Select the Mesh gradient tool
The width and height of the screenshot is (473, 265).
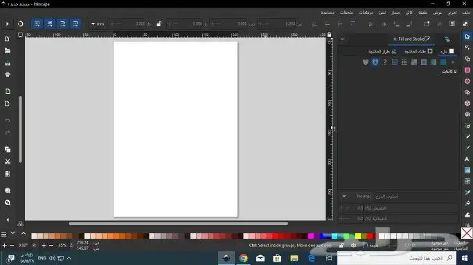tap(467, 181)
